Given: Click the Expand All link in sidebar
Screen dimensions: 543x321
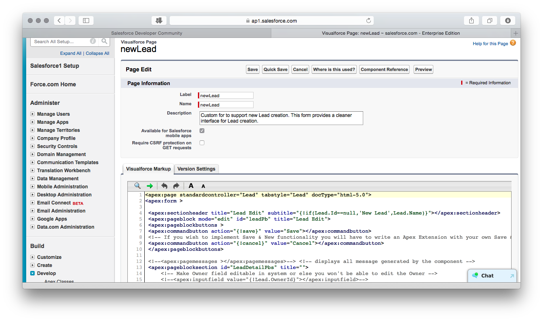Looking at the screenshot, I should click(x=71, y=53).
